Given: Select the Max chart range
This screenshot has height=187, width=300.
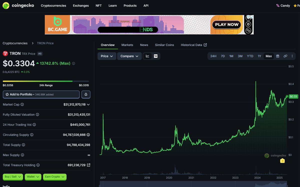Looking at the screenshot, I should pyautogui.click(x=269, y=56).
